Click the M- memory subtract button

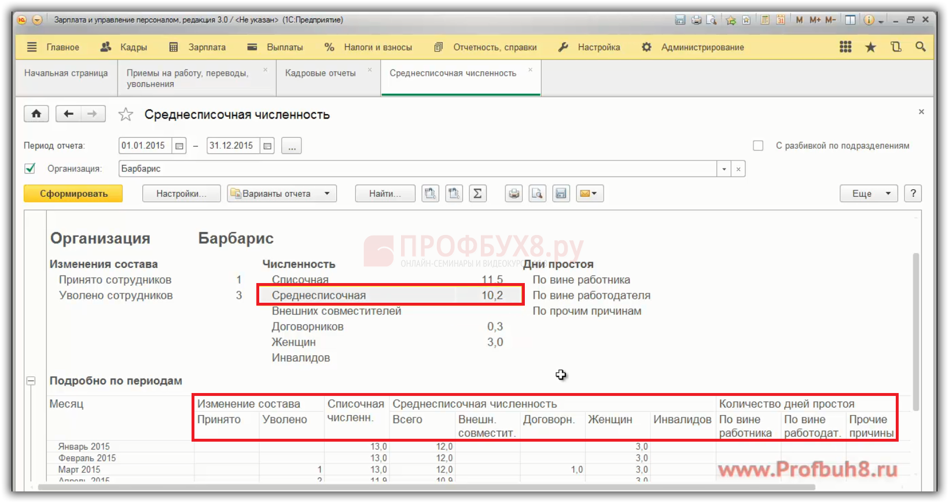(830, 20)
